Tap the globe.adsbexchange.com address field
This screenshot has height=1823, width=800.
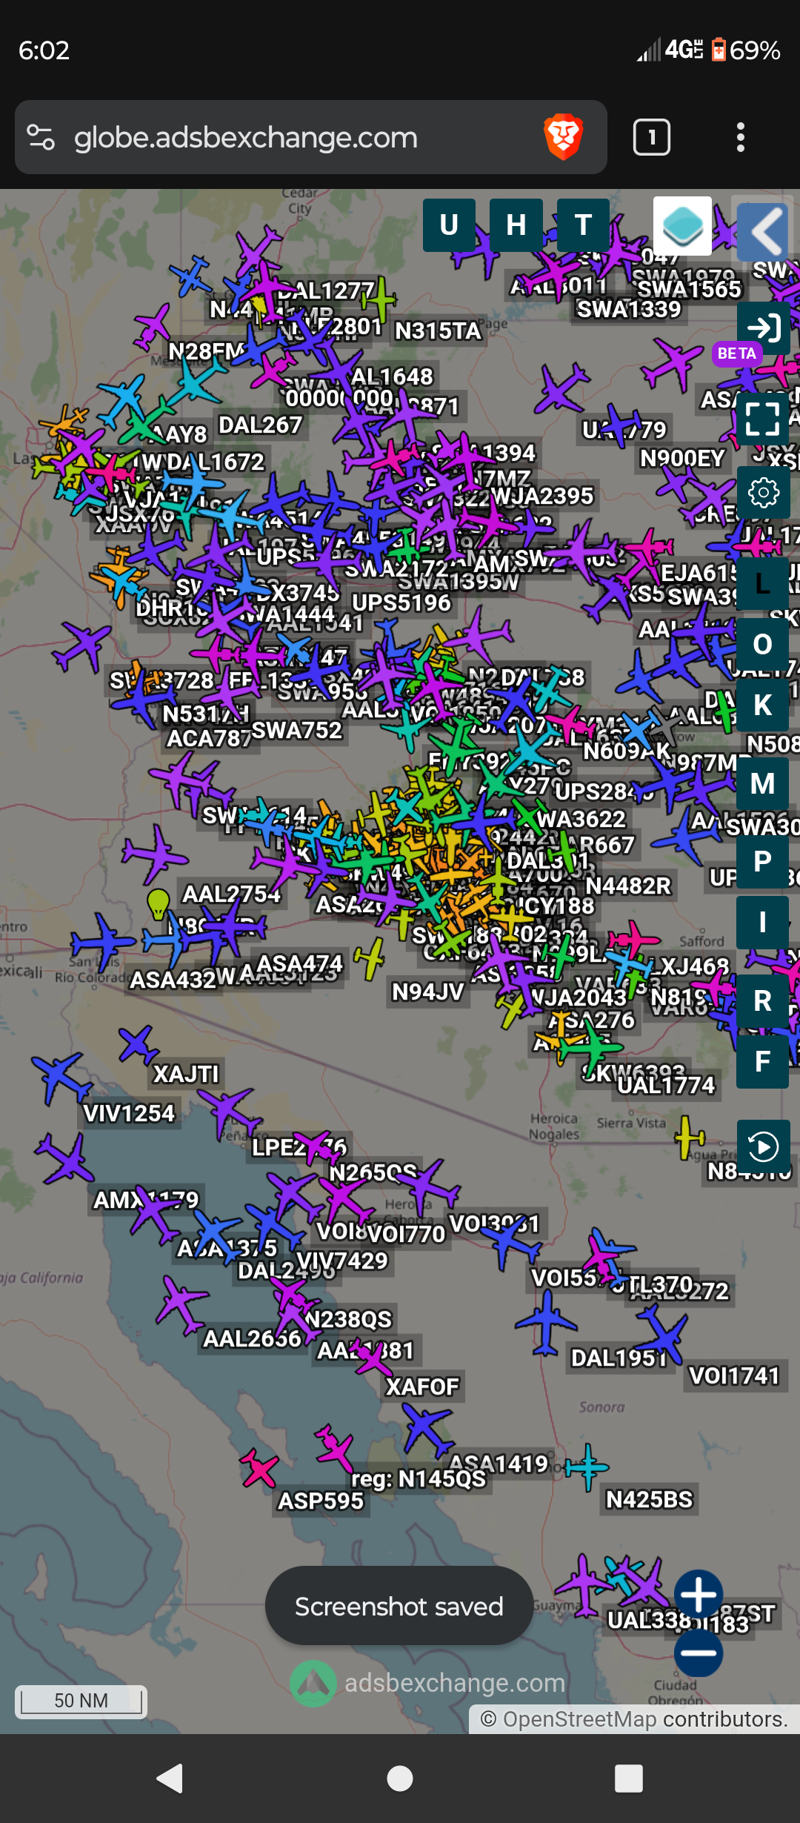point(246,138)
